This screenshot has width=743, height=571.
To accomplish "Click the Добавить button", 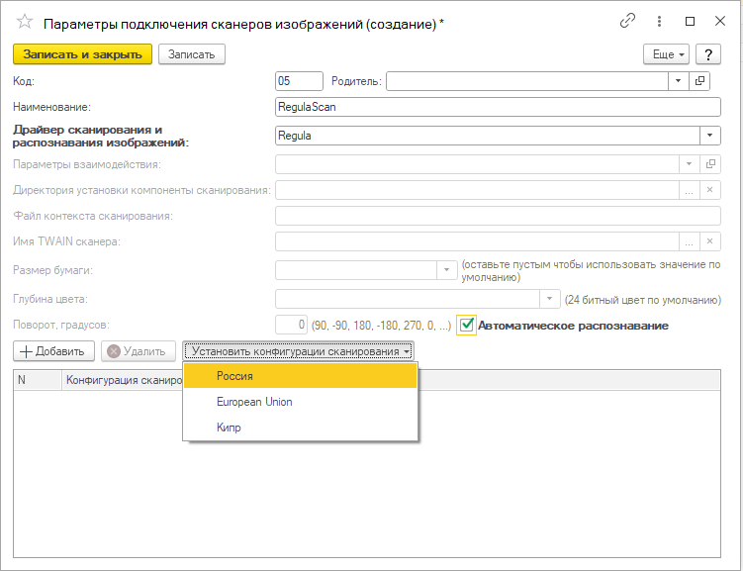I will click(x=53, y=351).
